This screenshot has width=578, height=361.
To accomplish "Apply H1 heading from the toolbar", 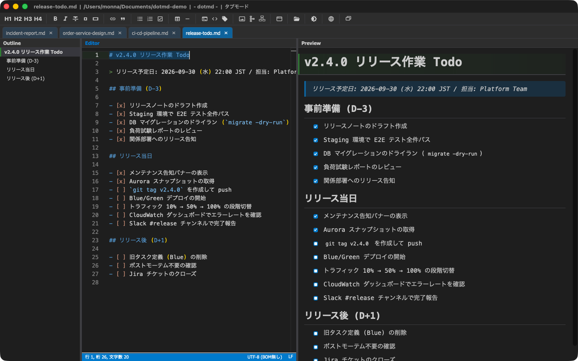I will click(8, 19).
